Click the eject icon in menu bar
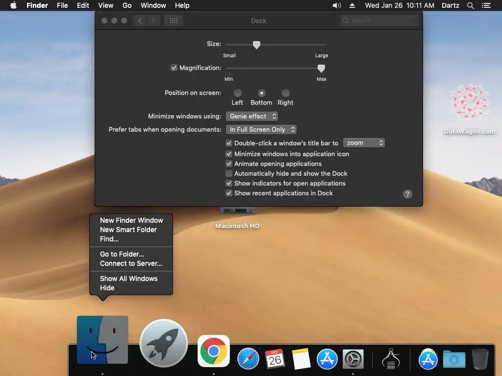502x376 pixels. [x=352, y=5]
